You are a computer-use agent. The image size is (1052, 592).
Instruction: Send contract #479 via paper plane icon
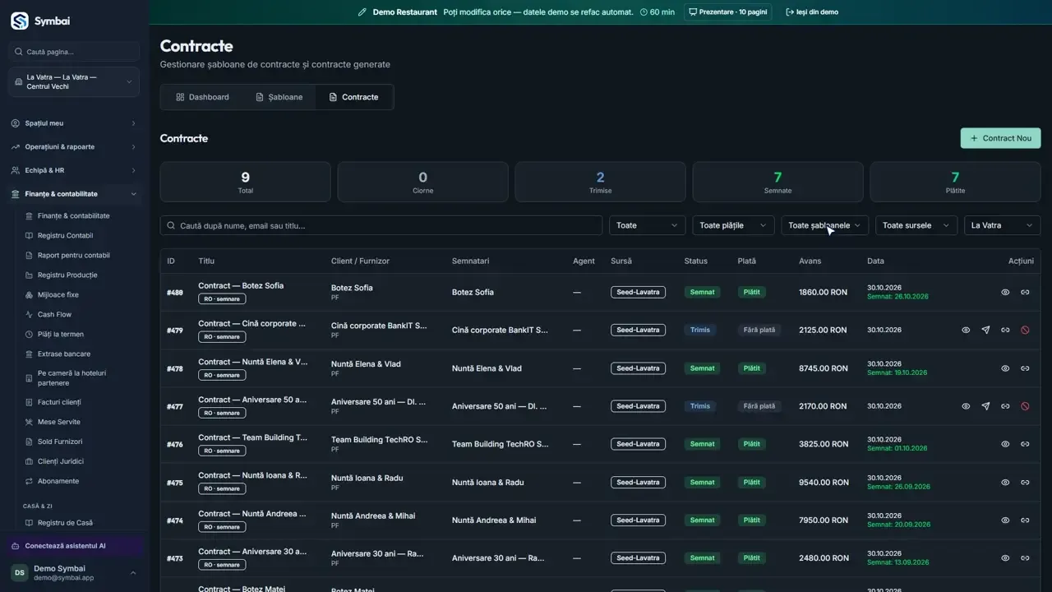(x=985, y=330)
